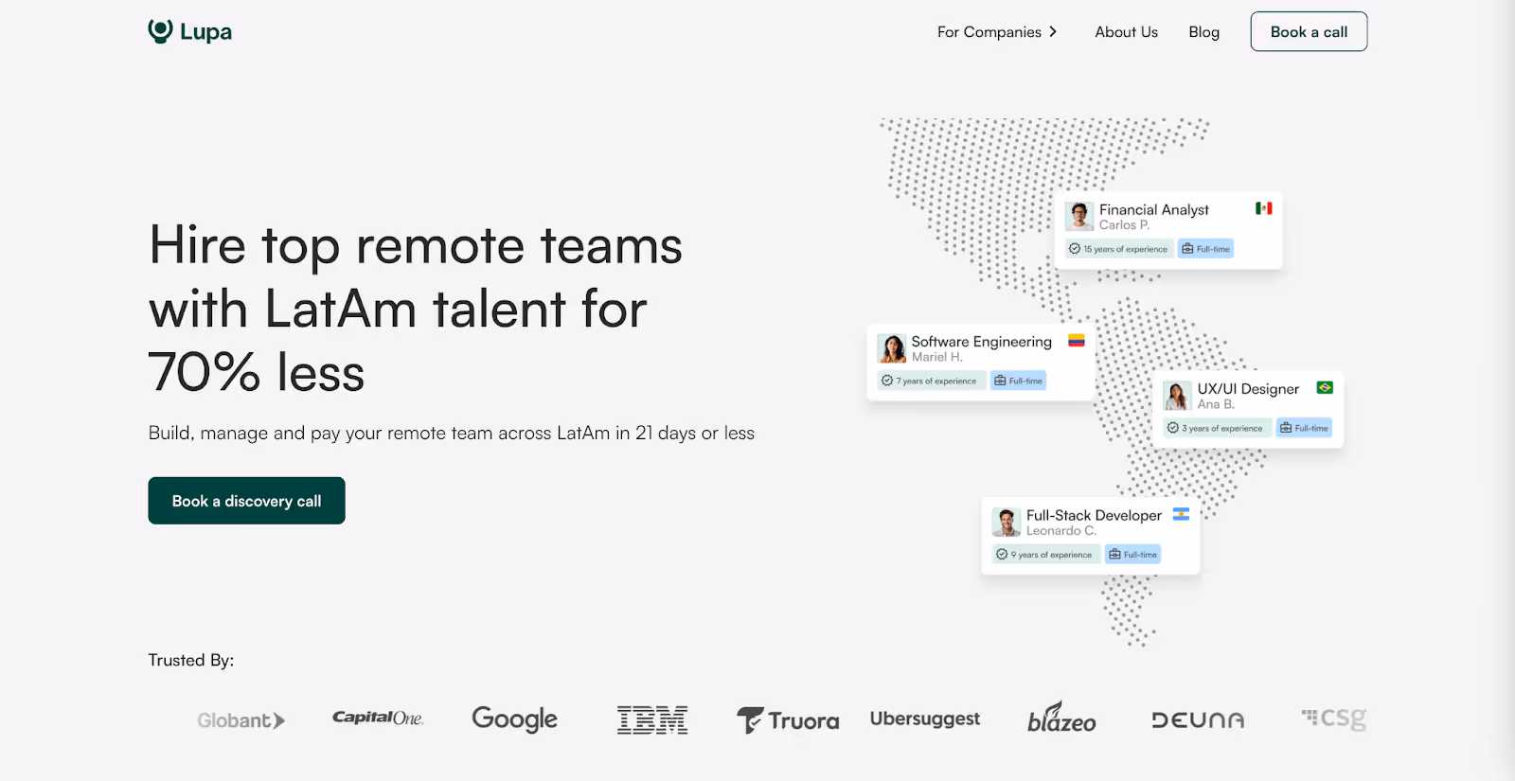Click the Argentina flag on Full-Stack Developer card

point(1181,514)
